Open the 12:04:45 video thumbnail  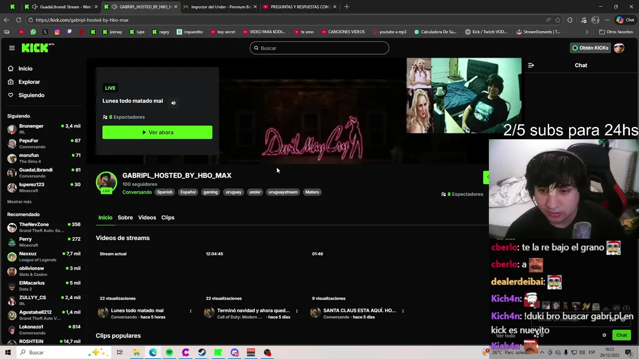[x=252, y=276]
